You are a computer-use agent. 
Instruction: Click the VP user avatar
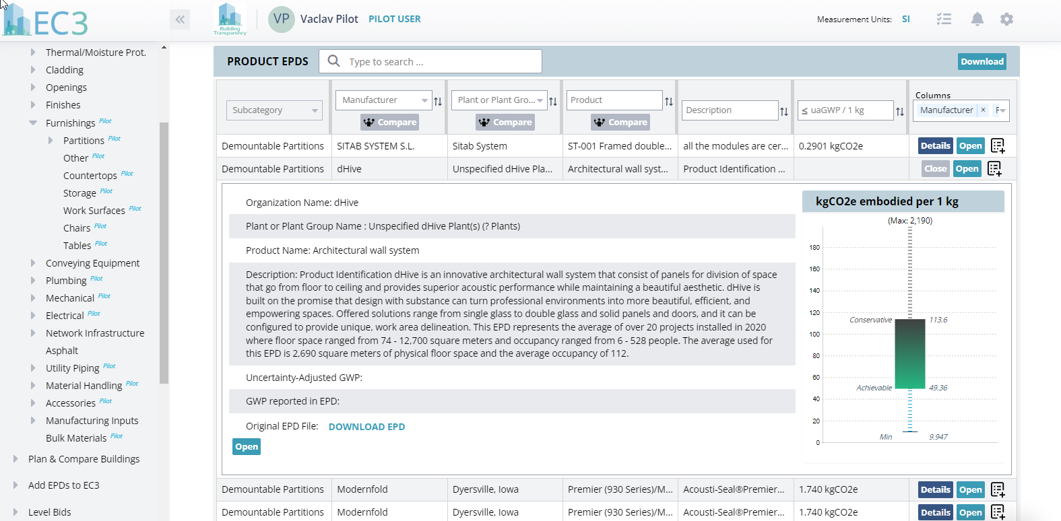(282, 19)
